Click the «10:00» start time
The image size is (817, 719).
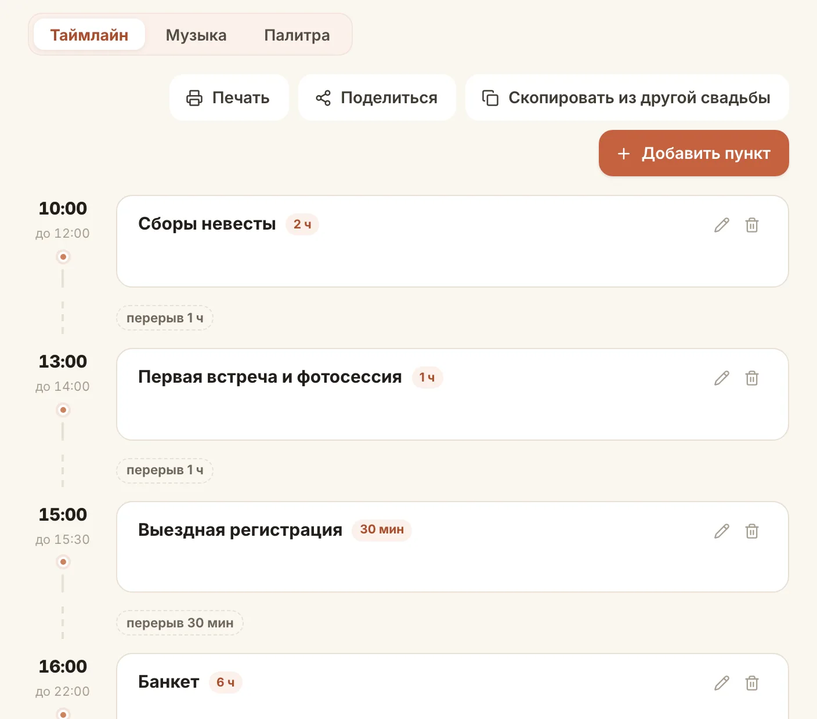(63, 208)
